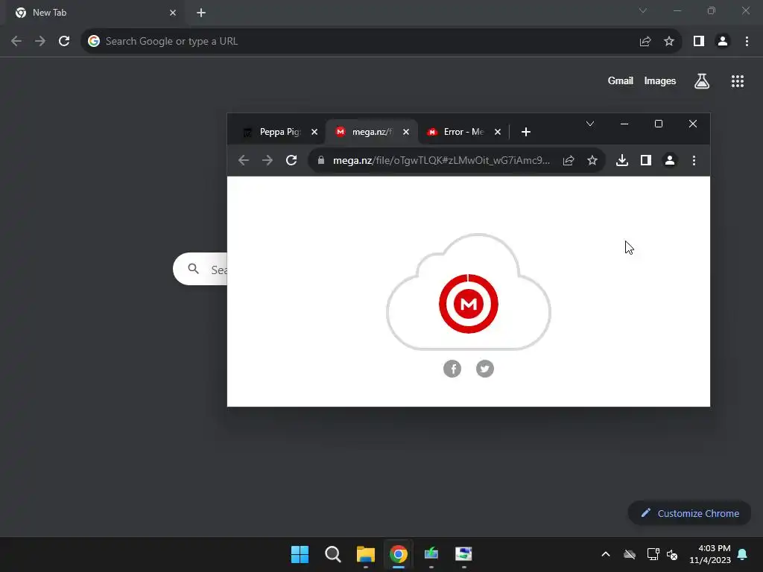Click the Chrome taskbar icon
Viewport: 763px width, 572px height.
click(x=398, y=554)
